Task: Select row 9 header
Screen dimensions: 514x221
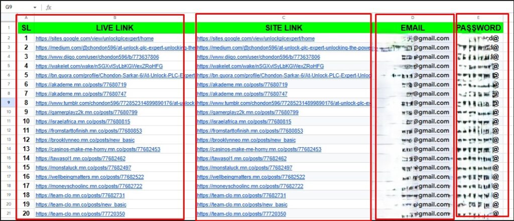Action: click(x=9, y=103)
